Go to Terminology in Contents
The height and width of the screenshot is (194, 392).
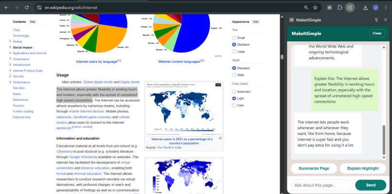(x=21, y=36)
